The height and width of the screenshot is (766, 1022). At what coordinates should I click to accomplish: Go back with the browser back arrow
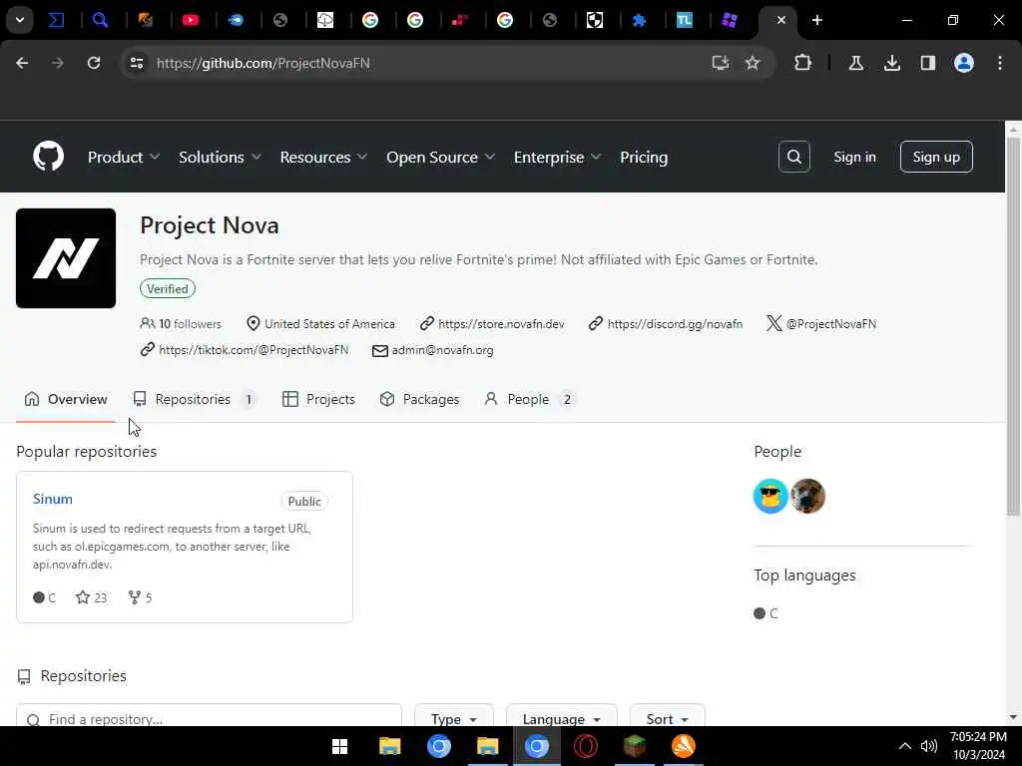[22, 63]
